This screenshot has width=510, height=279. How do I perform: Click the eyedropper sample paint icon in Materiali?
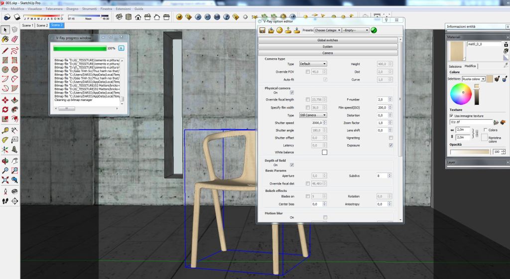pos(506,65)
